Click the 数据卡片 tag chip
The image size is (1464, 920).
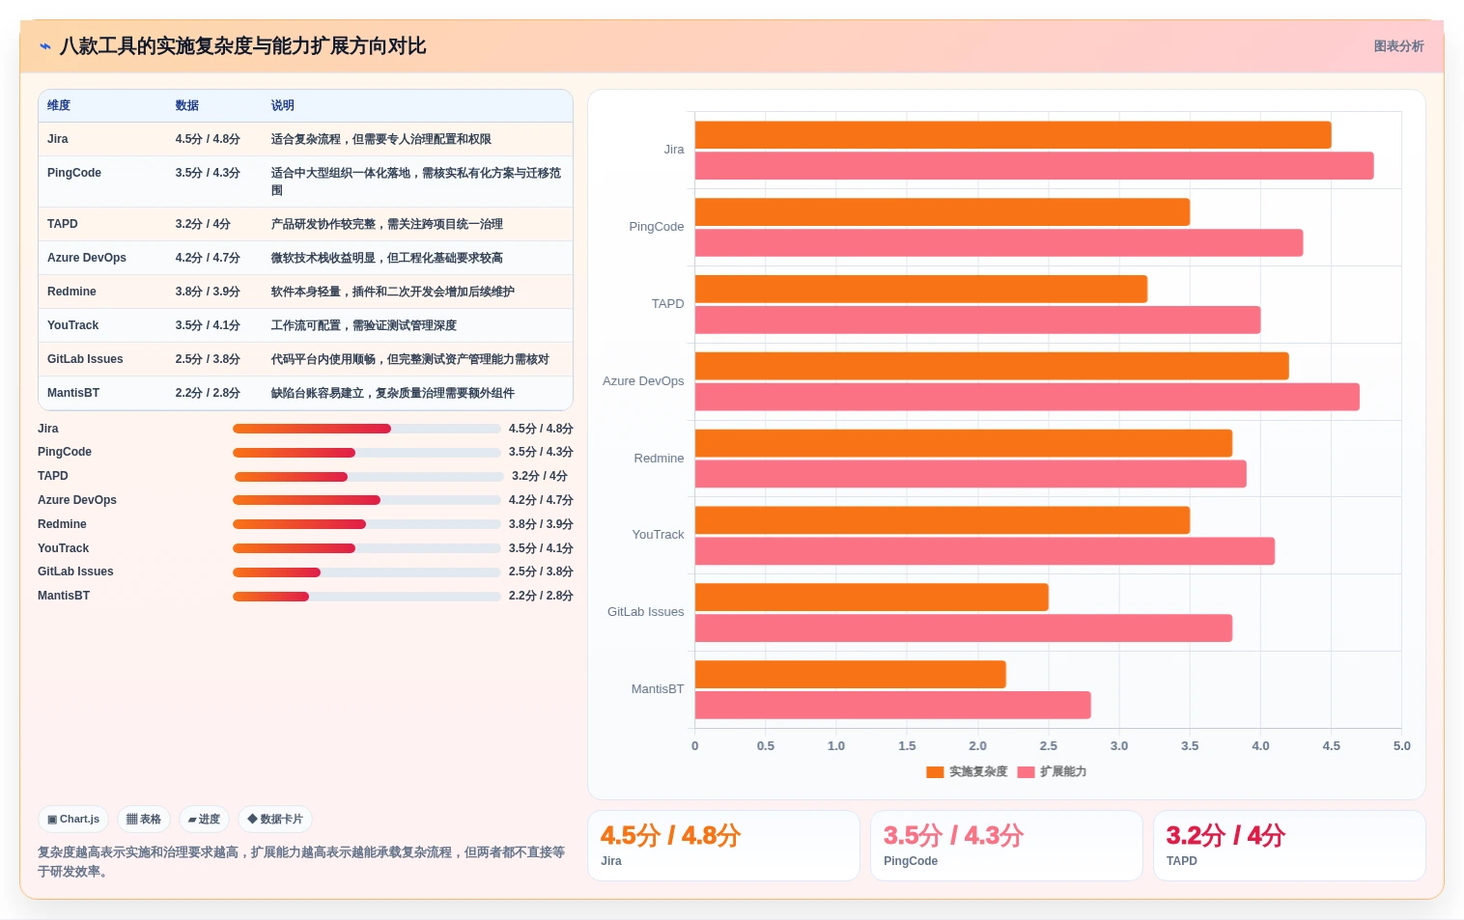click(275, 820)
